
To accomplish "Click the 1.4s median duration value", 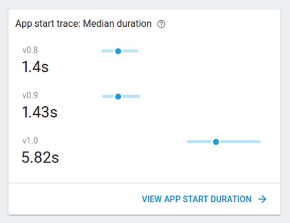I will [35, 67].
